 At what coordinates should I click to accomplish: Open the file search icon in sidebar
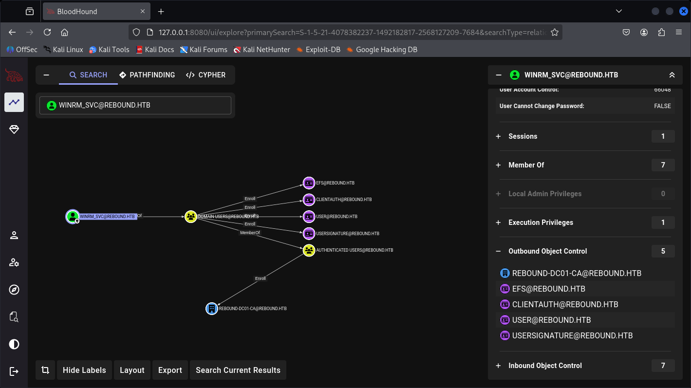(x=14, y=317)
